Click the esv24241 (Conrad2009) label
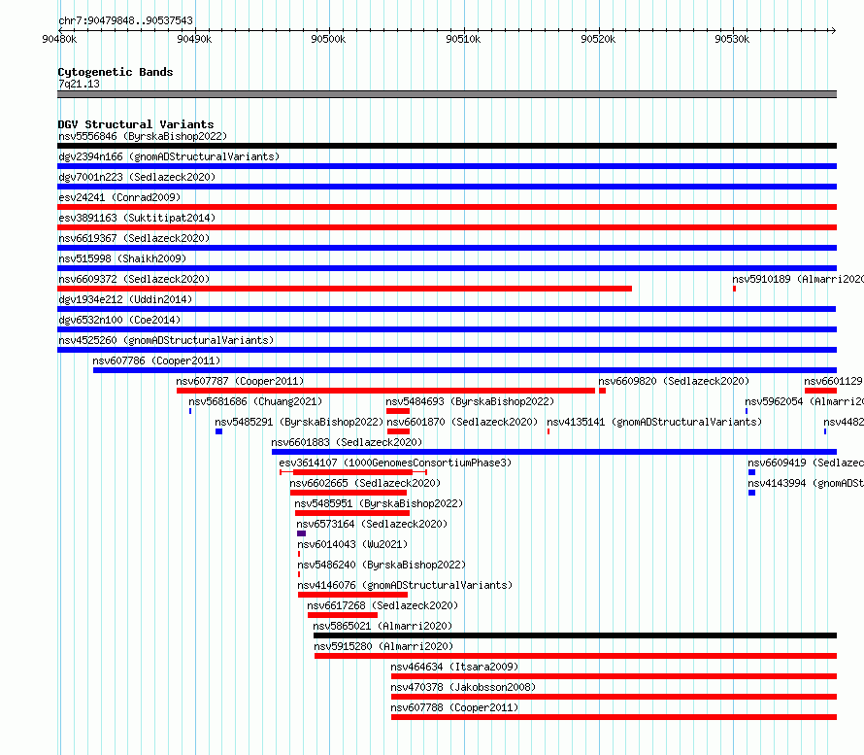This screenshot has width=864, height=755. [x=119, y=197]
